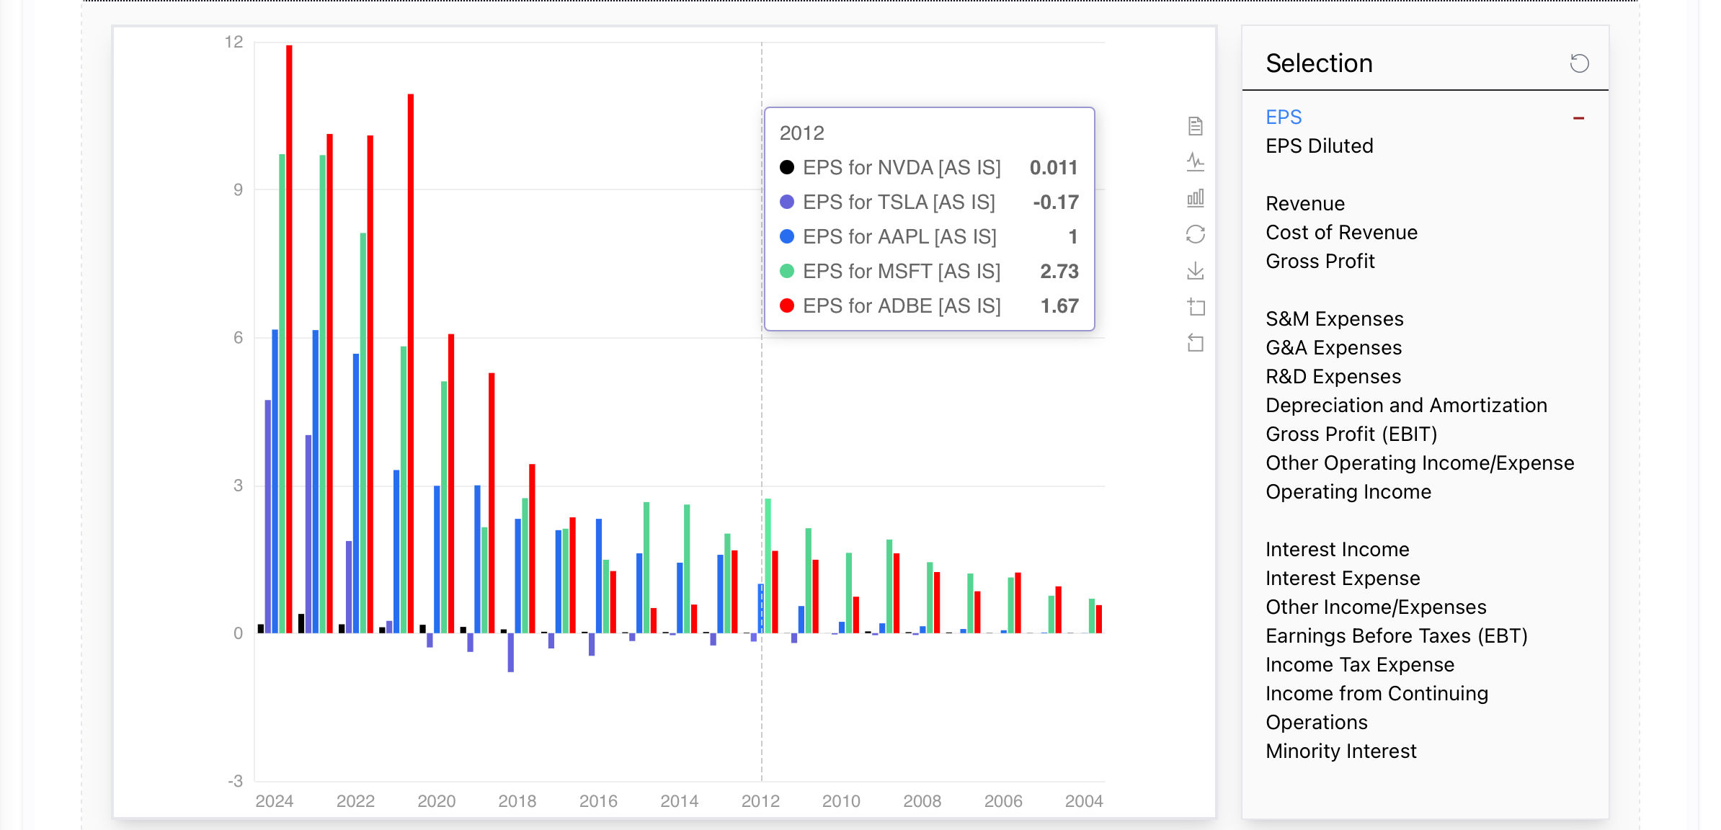Reset the Selection panel
1721x830 pixels.
(x=1579, y=63)
